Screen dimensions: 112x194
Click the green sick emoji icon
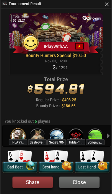coord(30,165)
